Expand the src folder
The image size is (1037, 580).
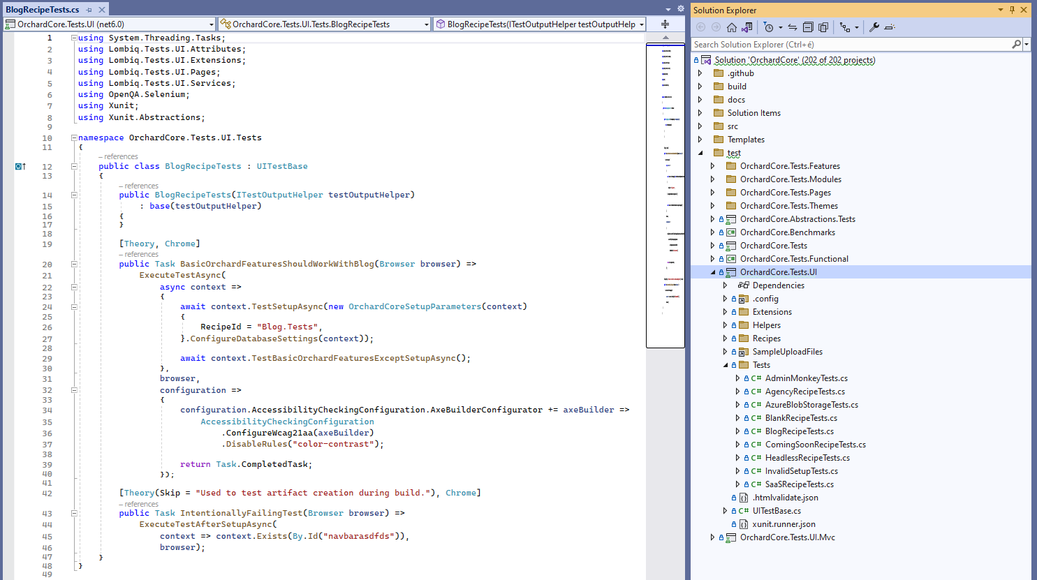coord(700,126)
